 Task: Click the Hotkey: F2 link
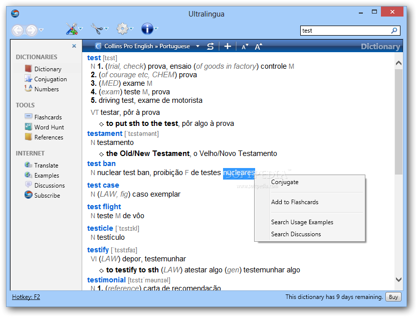coord(26,297)
